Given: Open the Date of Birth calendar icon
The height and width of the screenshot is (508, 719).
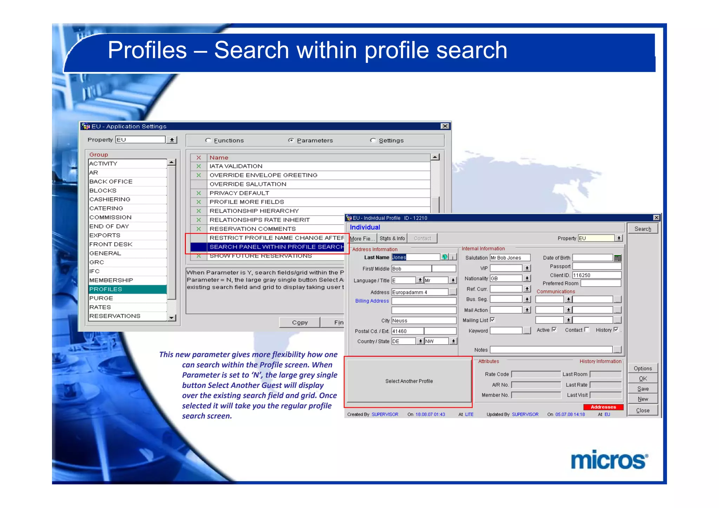Looking at the screenshot, I should pyautogui.click(x=618, y=258).
